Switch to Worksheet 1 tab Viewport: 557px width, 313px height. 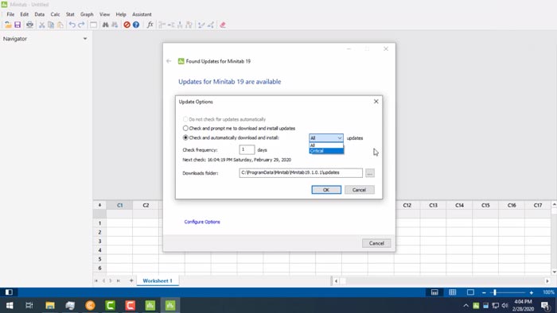click(x=158, y=280)
